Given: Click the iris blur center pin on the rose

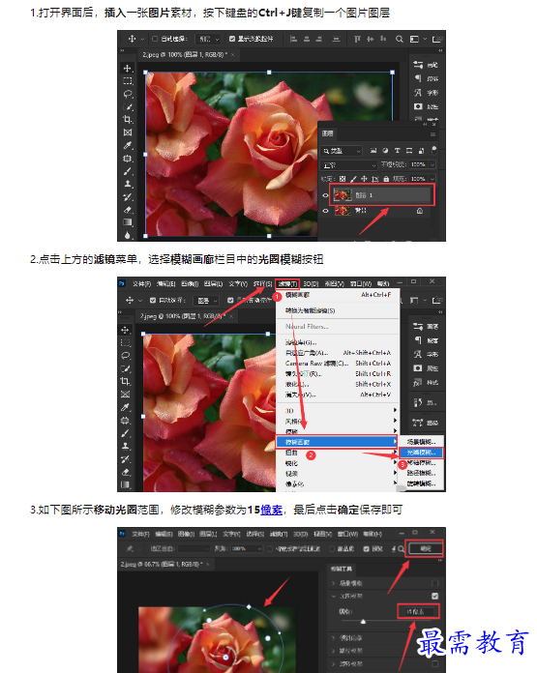Looking at the screenshot, I should click(225, 658).
